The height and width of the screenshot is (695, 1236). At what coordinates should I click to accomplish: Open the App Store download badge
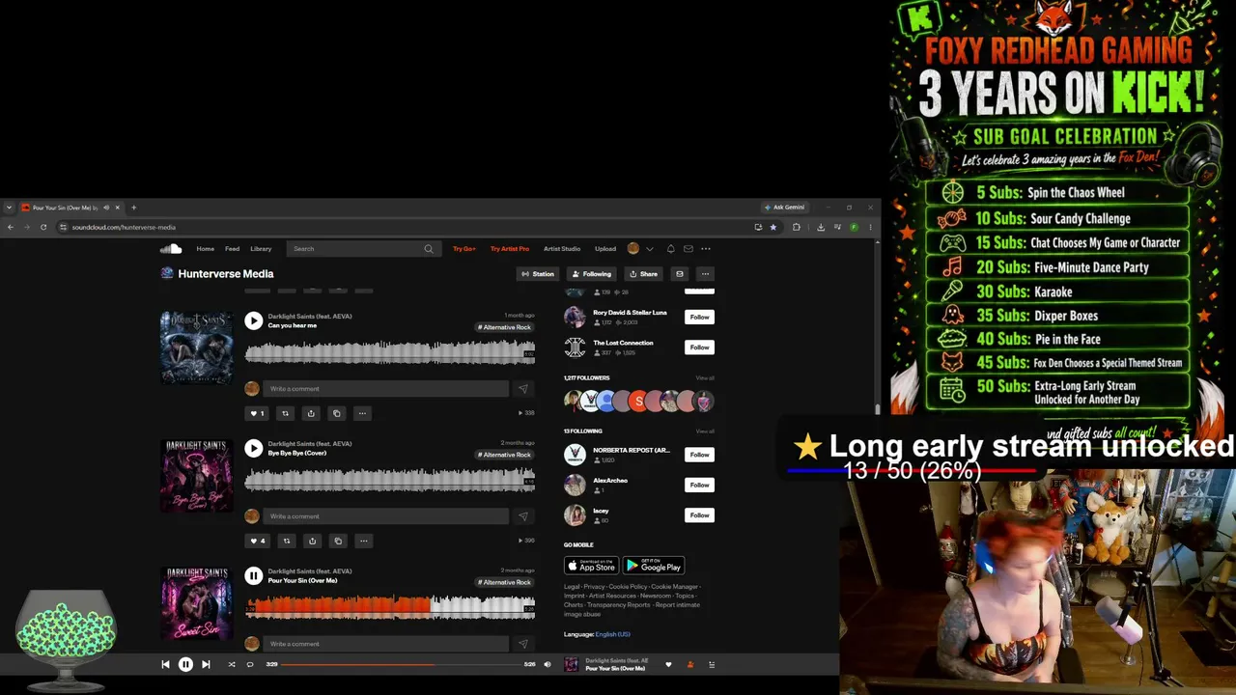pyautogui.click(x=591, y=566)
